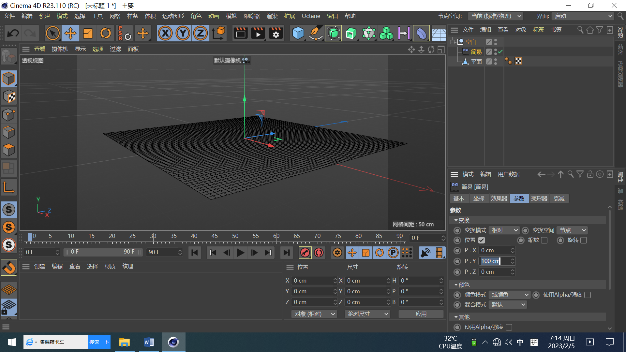Click Record Active Objects key button
This screenshot has width=626, height=352.
tap(305, 253)
